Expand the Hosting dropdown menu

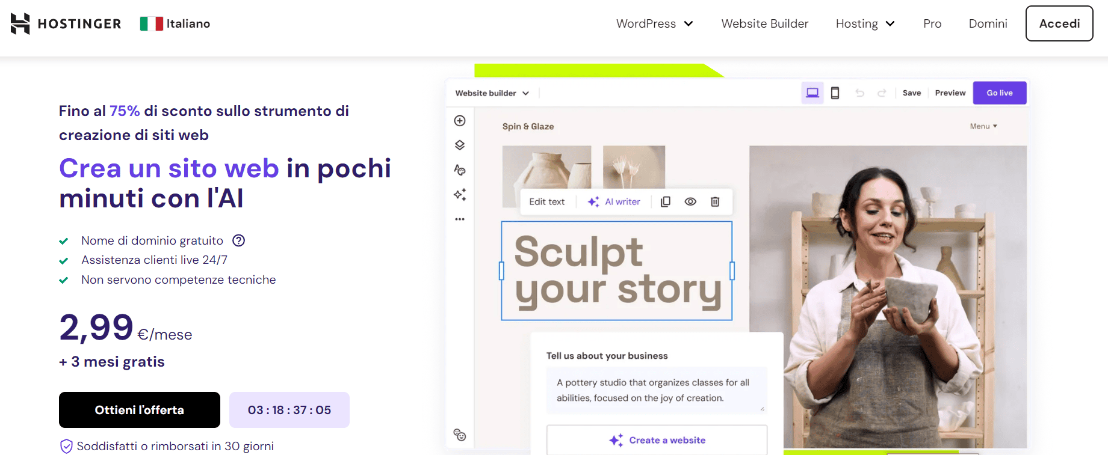(x=865, y=23)
